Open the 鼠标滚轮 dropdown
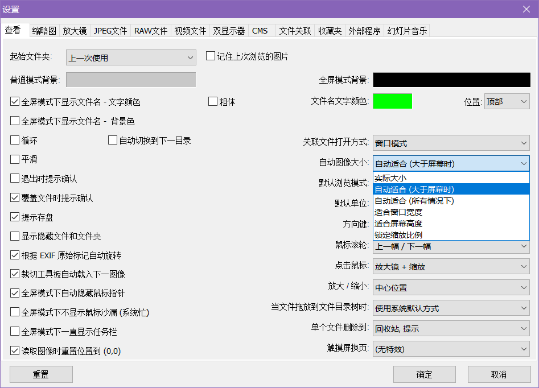 click(451, 246)
